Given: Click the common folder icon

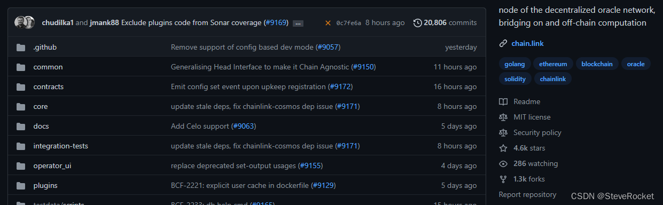Looking at the screenshot, I should pos(21,67).
